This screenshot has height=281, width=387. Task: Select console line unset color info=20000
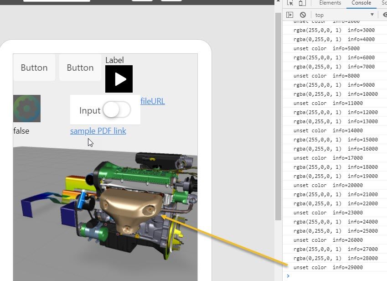334,186
